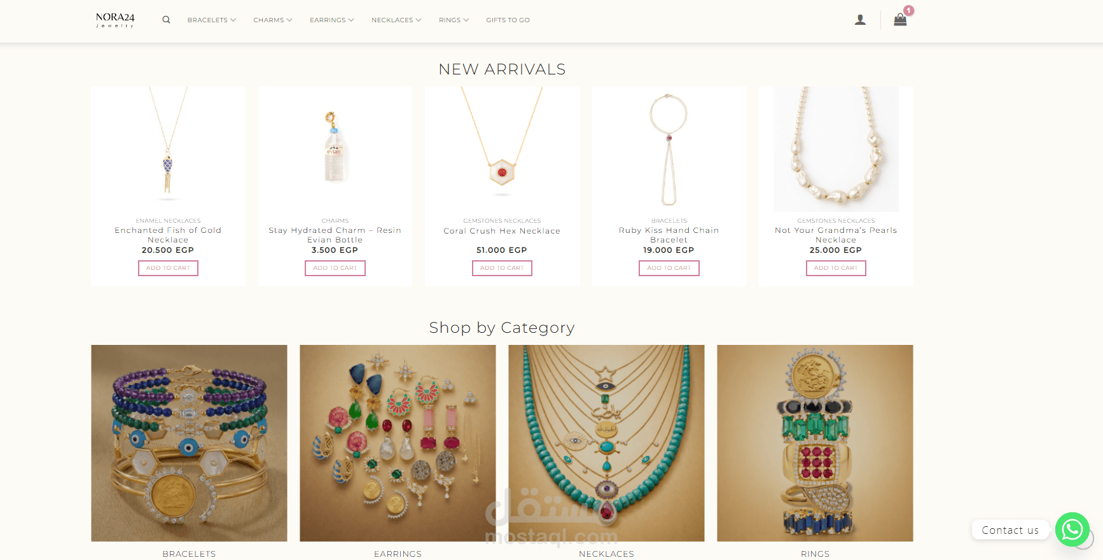
Task: Click the green WhatsApp chat icon
Action: (x=1072, y=529)
